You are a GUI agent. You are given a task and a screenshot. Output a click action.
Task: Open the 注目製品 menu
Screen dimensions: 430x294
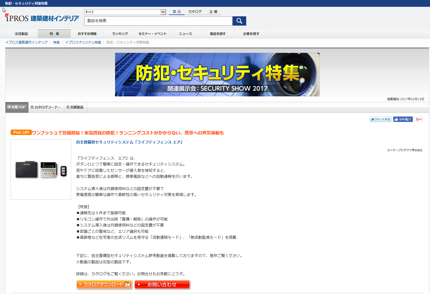pyautogui.click(x=21, y=34)
